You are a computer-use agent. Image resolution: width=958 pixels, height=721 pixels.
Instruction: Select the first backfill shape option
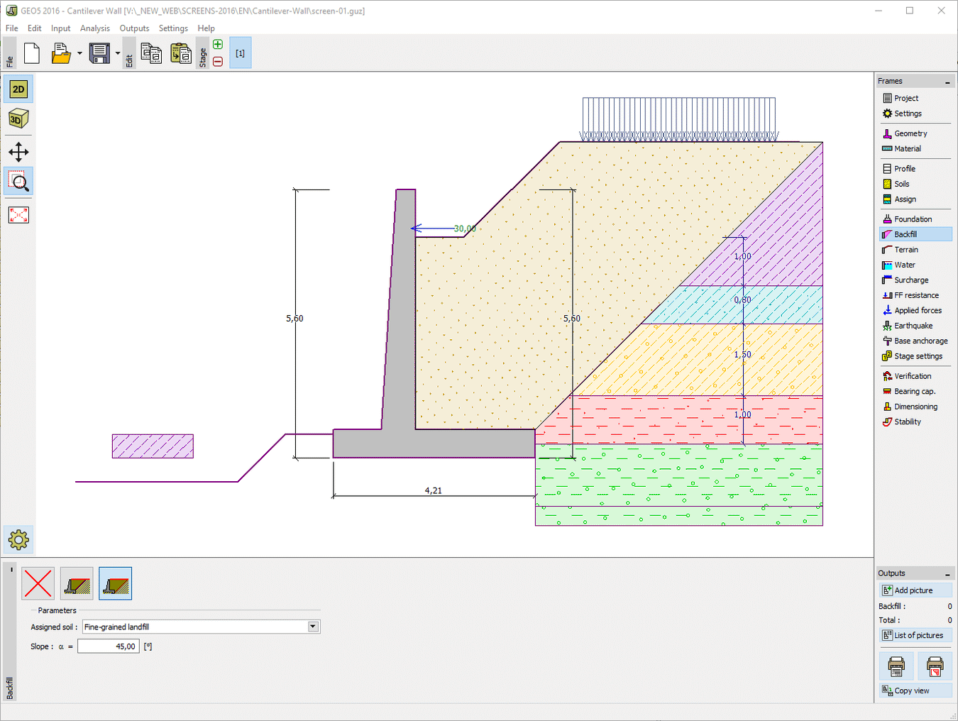tap(76, 583)
